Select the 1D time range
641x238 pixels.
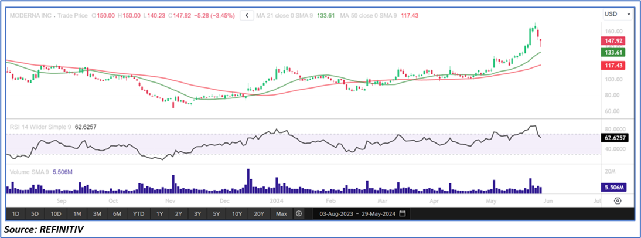tap(16, 213)
